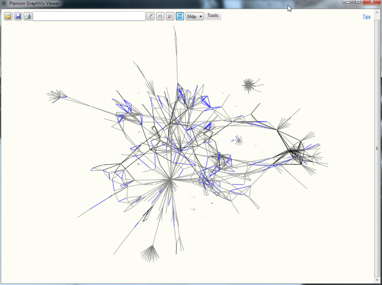Open the Tools menu
Viewport: 382px width, 285px height.
click(213, 16)
